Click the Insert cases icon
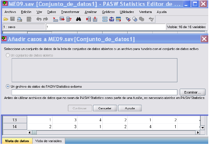Viewport: 211px width, 149px height. [89, 19]
